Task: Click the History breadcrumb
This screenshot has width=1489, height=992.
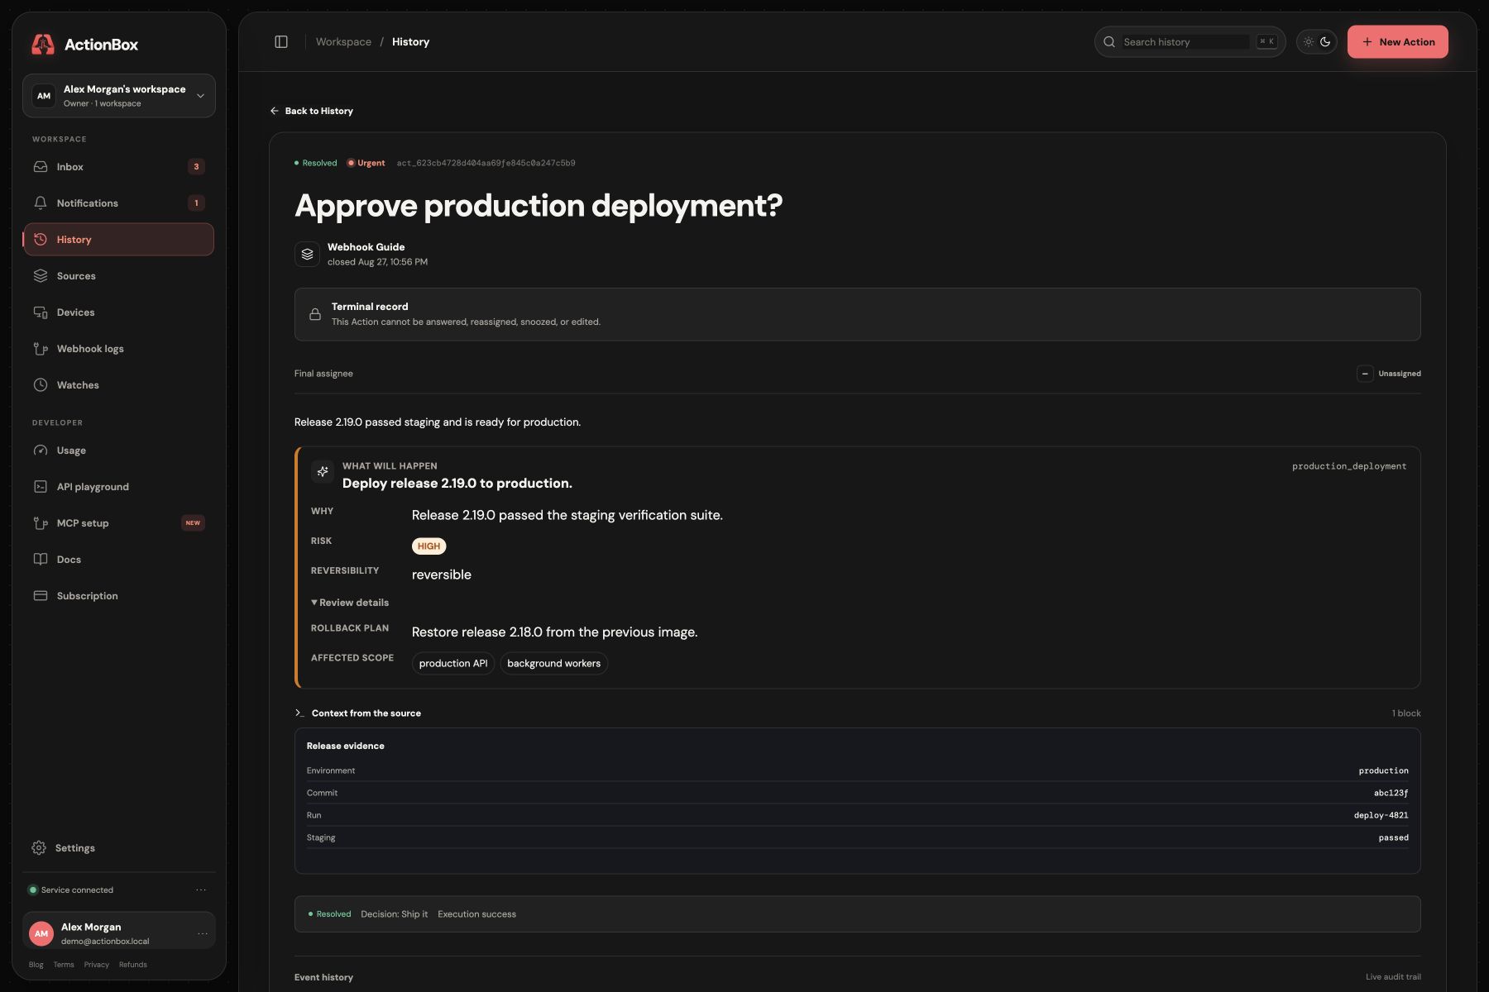Action: click(x=410, y=41)
